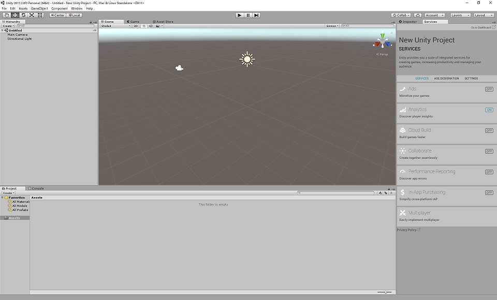Image resolution: width=497 pixels, height=300 pixels.
Task: Toggle scene audio speaker icon
Action: tap(151, 26)
